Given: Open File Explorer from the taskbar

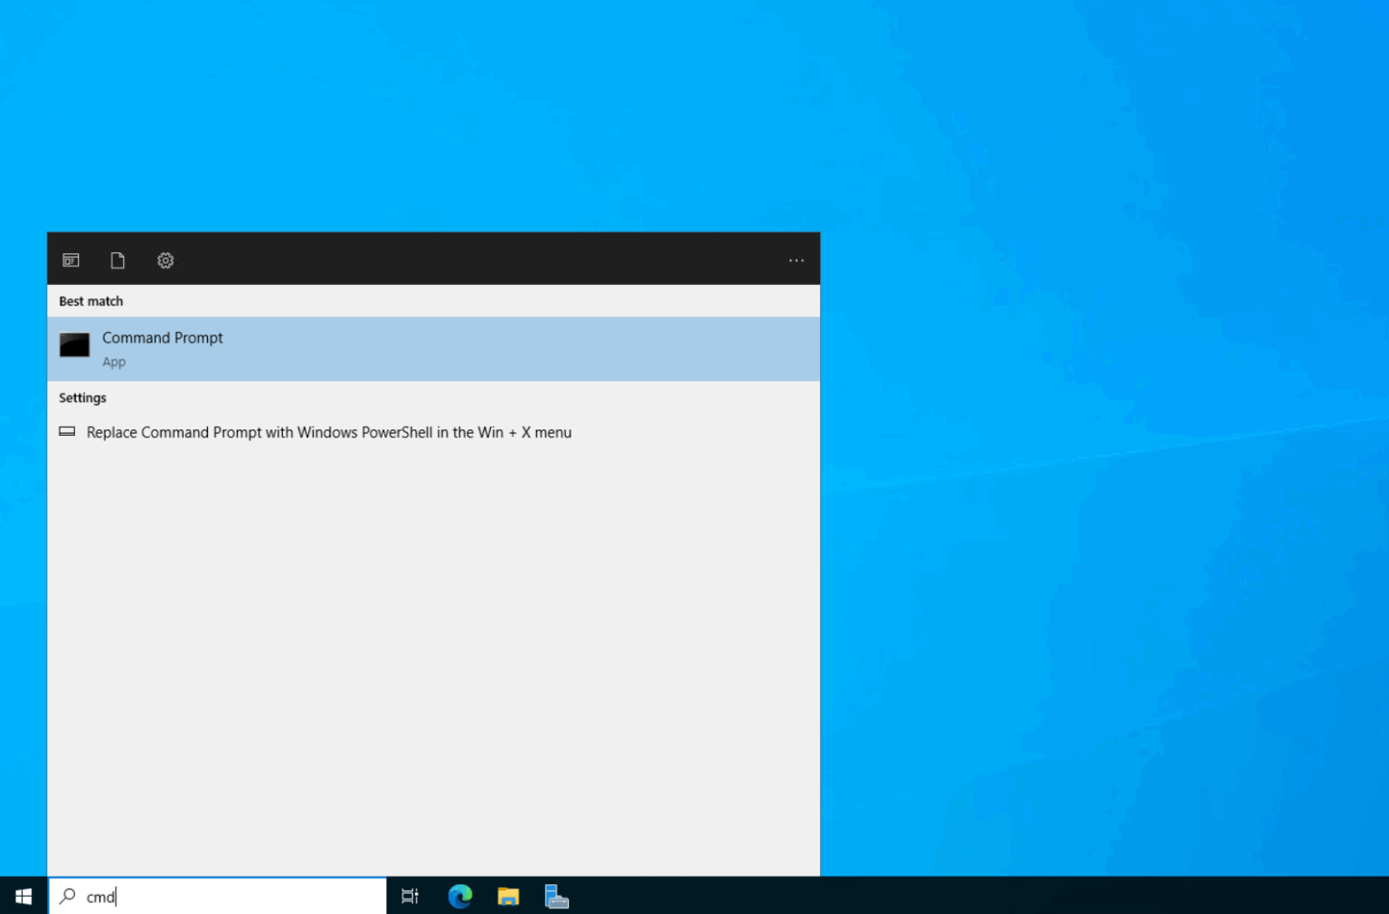Looking at the screenshot, I should [x=508, y=895].
